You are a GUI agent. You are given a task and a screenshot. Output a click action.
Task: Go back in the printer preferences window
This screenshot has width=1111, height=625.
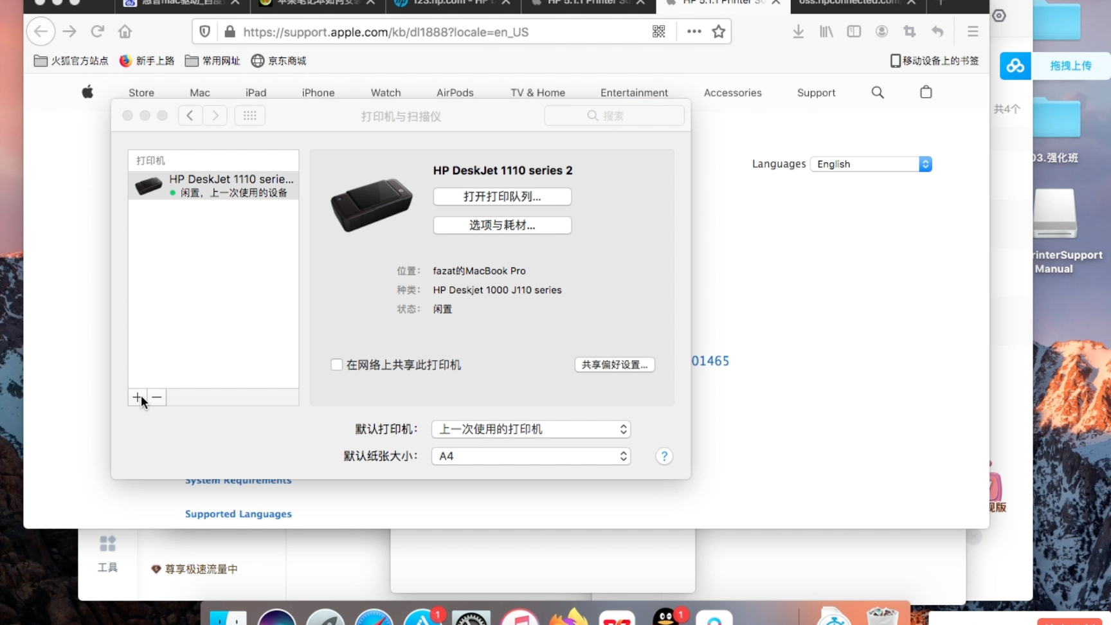coord(190,116)
